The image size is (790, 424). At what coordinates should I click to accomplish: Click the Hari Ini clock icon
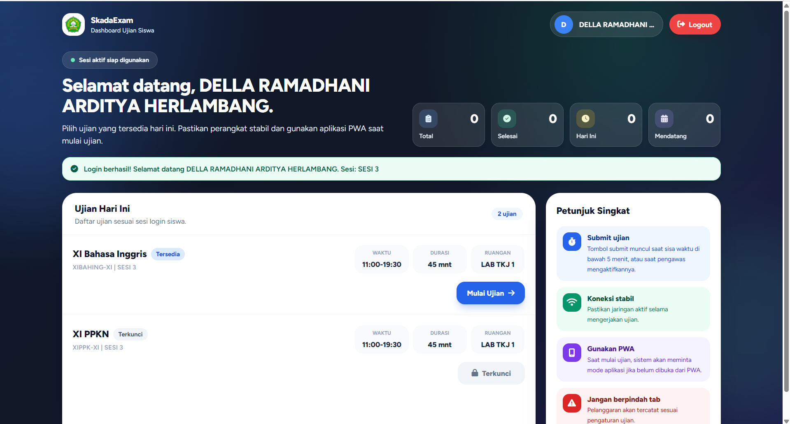pos(585,119)
